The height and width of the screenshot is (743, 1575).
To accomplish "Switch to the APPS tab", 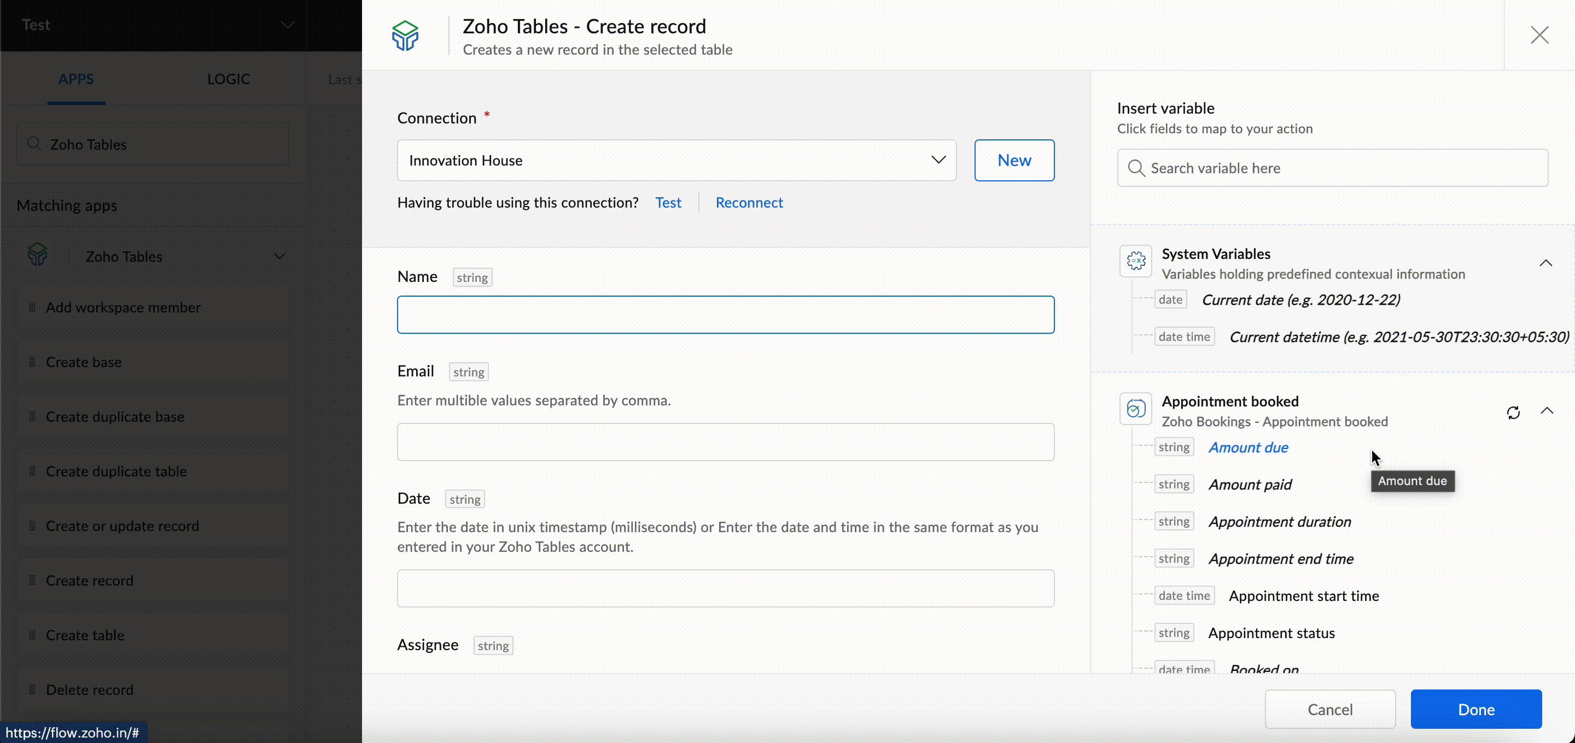I will tap(76, 79).
